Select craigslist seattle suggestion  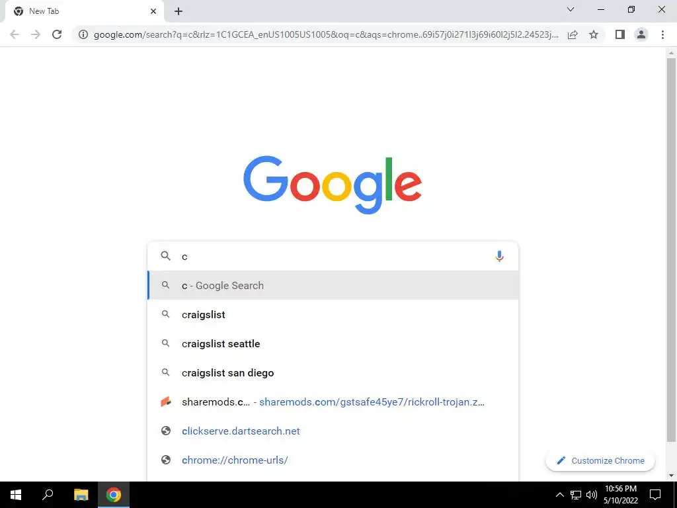(x=333, y=343)
